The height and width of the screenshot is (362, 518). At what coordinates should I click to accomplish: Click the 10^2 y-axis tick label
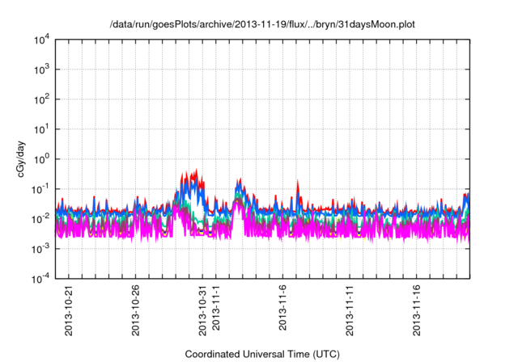(41, 100)
